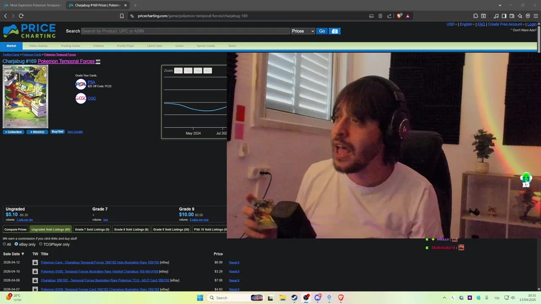This screenshot has width=541, height=304.
Task: Click the lock icon on the 2026-04-08 row
Action: (35, 280)
